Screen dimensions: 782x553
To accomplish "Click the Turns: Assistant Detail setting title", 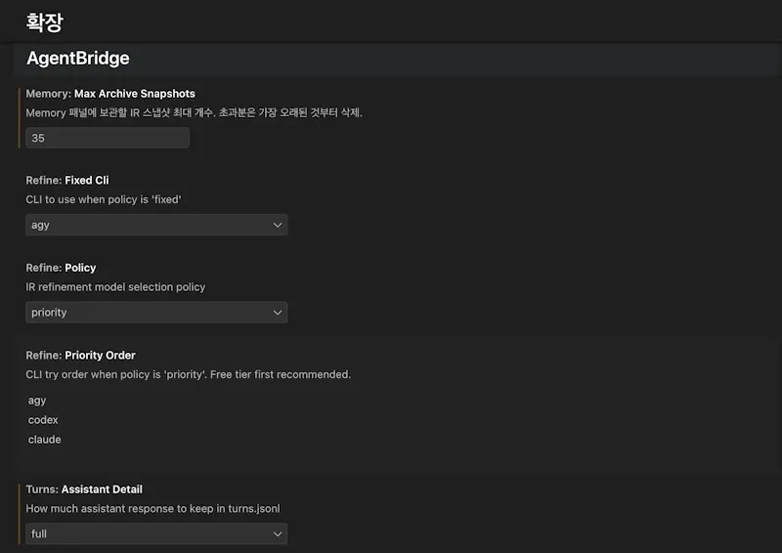I will 84,489.
